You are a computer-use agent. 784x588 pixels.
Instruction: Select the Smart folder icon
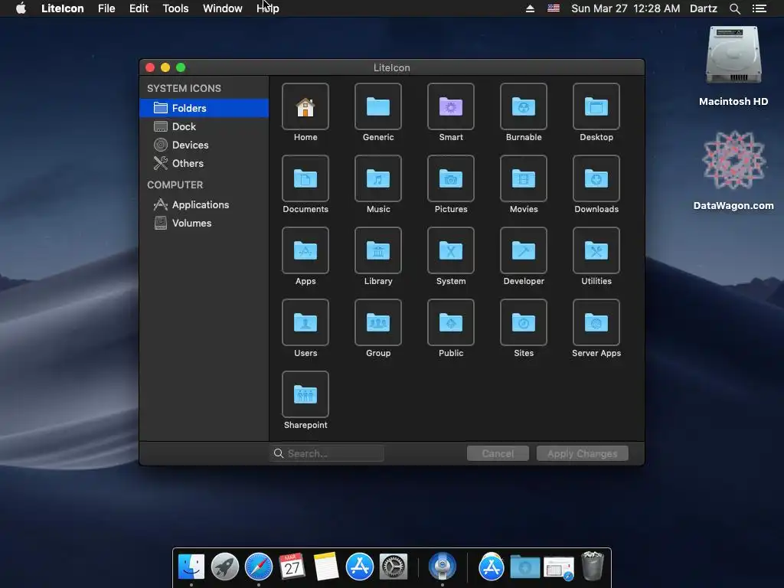450,106
